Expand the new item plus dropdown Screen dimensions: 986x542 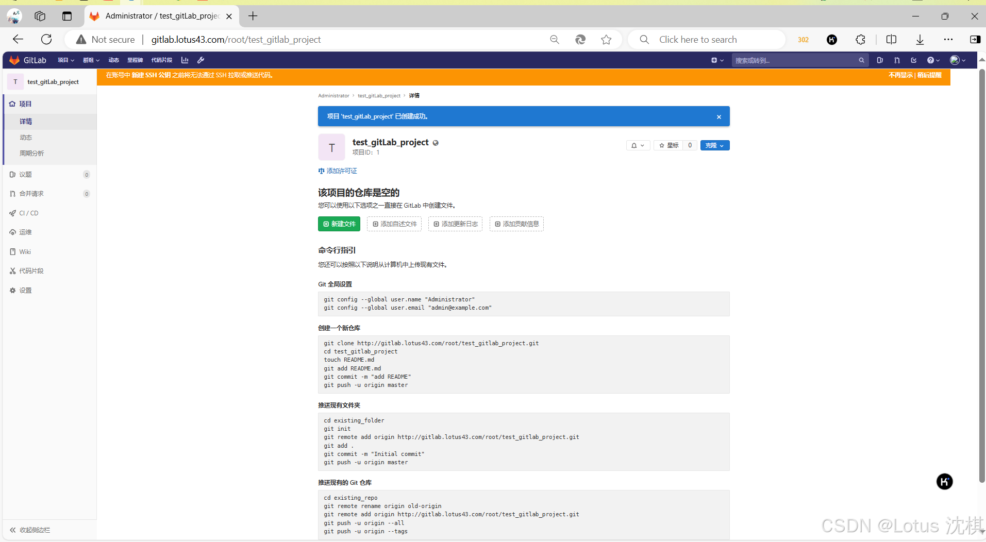717,60
